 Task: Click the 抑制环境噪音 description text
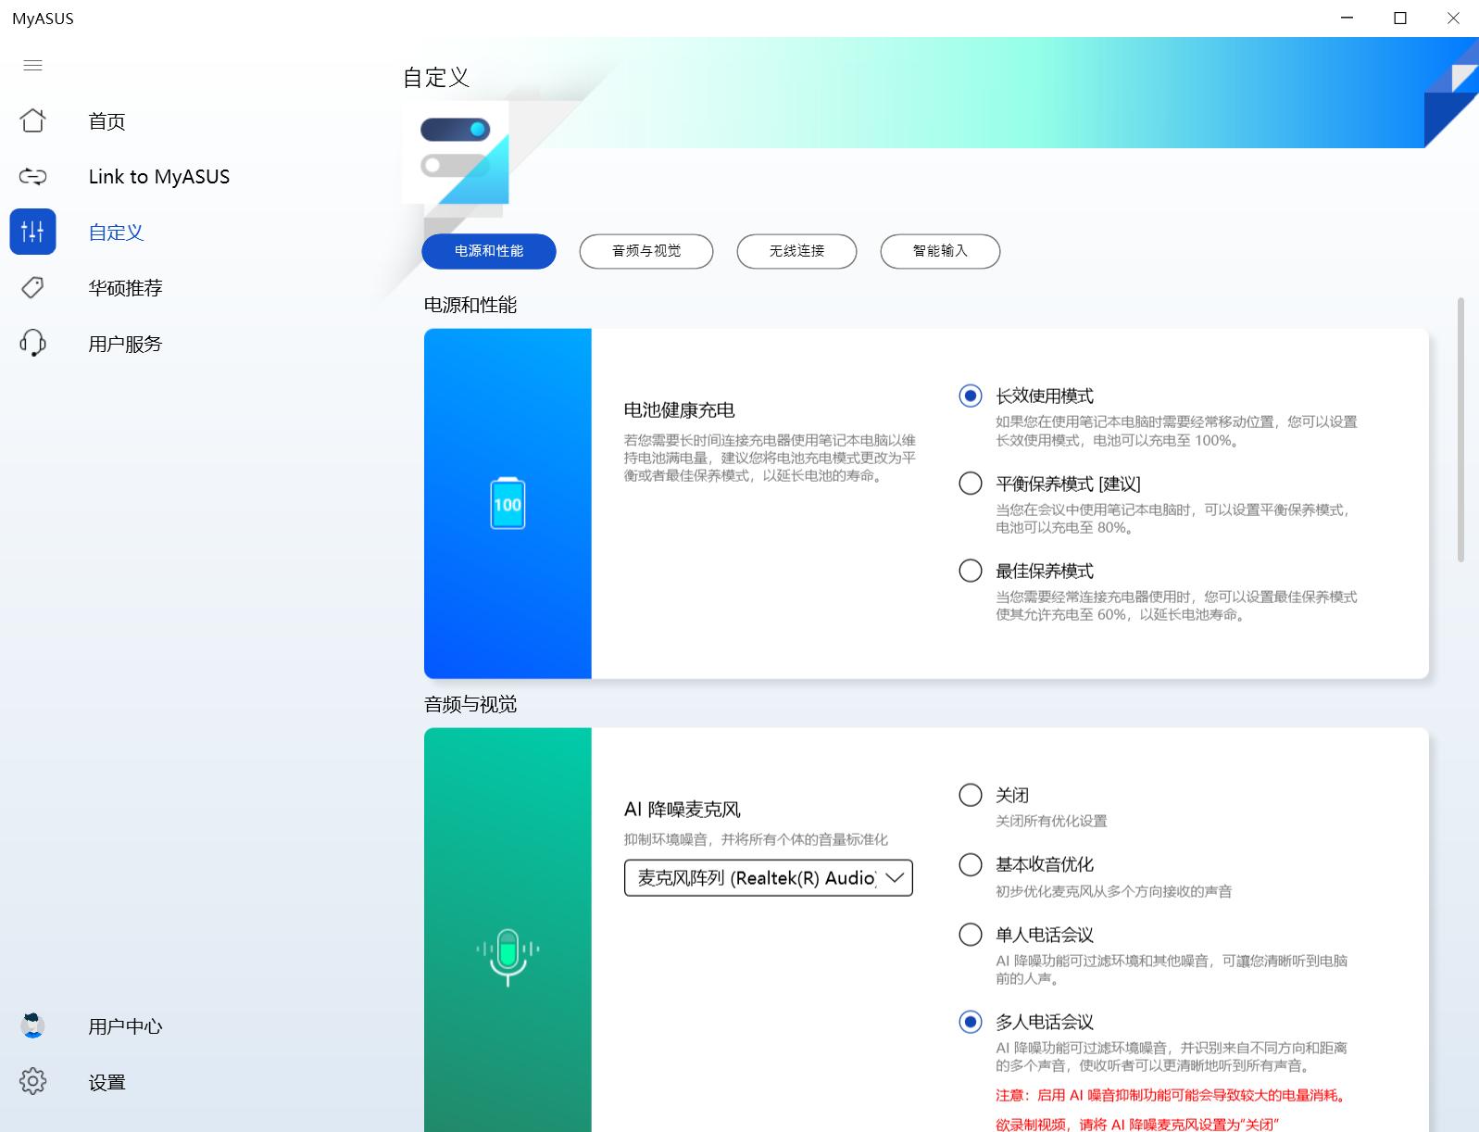pos(756,839)
